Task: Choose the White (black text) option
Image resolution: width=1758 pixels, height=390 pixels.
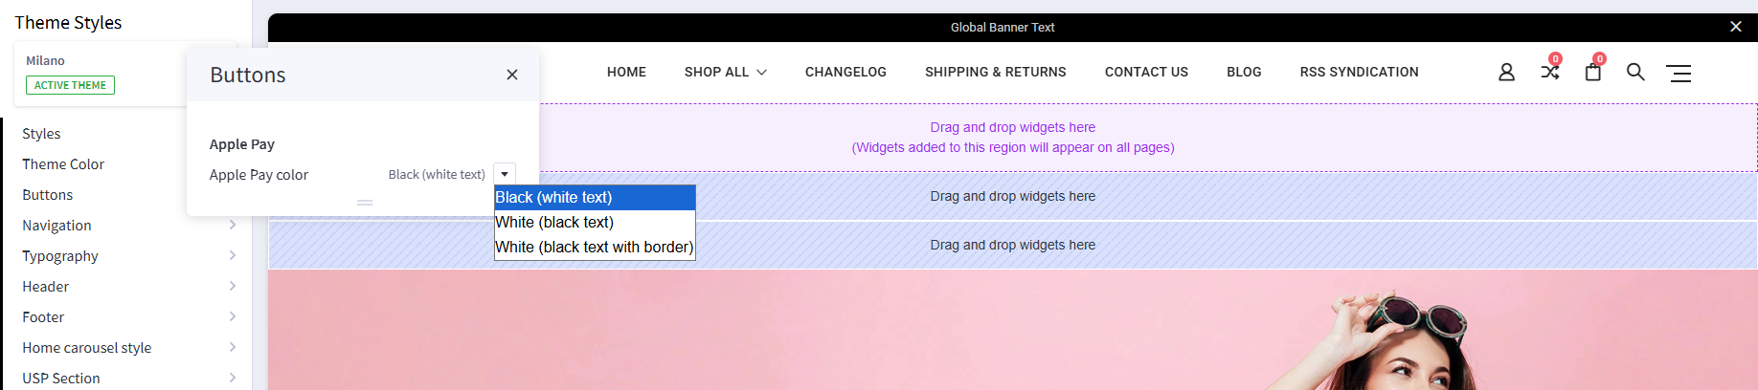Action: pyautogui.click(x=594, y=222)
